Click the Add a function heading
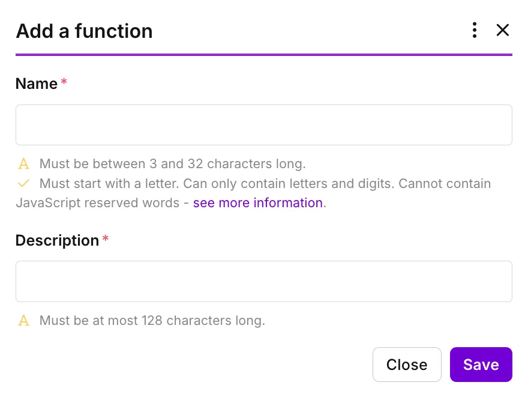Image resolution: width=528 pixels, height=394 pixels. [84, 31]
